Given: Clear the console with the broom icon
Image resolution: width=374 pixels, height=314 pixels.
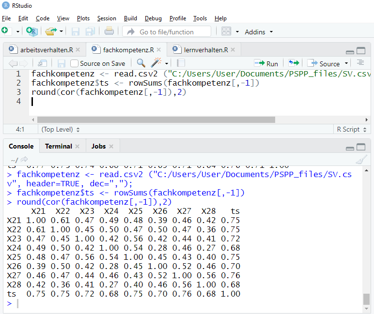Looking at the screenshot, I should 361,160.
